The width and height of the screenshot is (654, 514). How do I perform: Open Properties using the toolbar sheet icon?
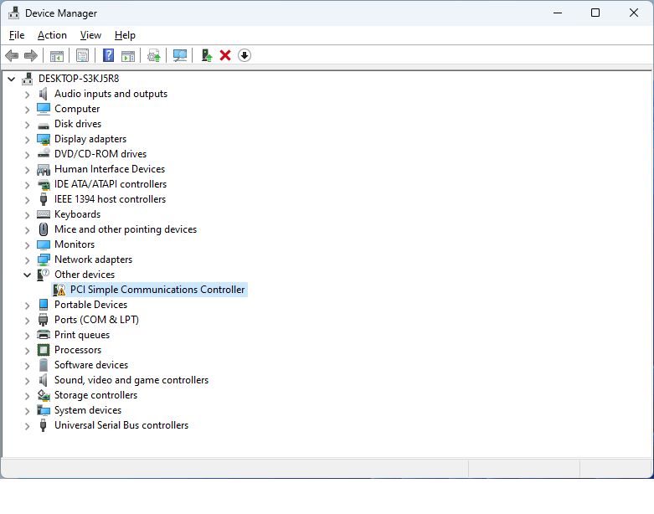(83, 55)
